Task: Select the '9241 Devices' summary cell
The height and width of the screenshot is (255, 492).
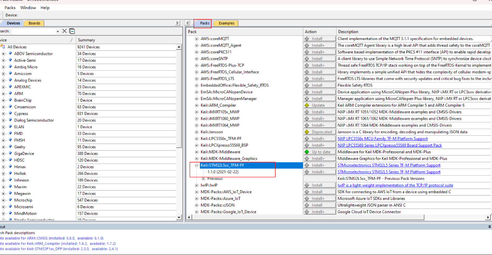Action: 127,47
